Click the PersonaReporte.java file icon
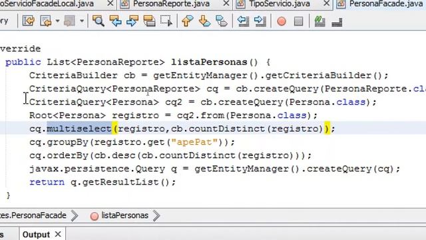The image size is (426, 240). (x=124, y=4)
